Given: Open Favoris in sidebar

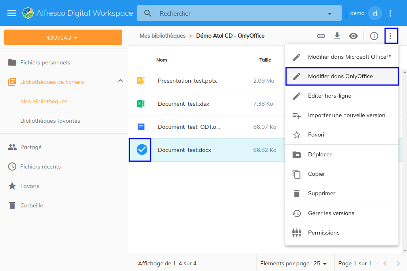Looking at the screenshot, I should coord(30,186).
